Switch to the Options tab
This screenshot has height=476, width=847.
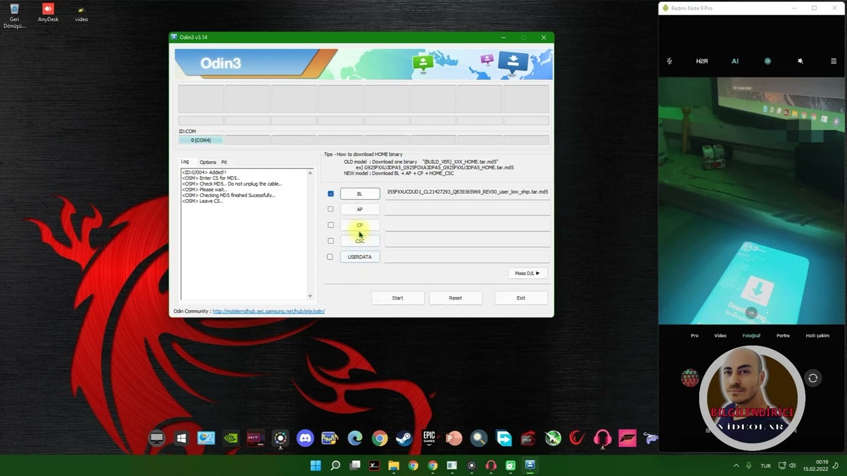(x=208, y=162)
